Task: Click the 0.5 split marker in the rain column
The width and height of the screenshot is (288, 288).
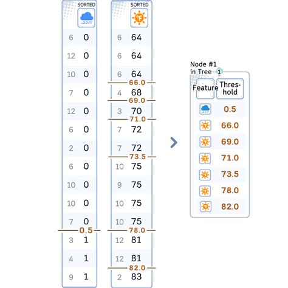Action: [x=86, y=230]
